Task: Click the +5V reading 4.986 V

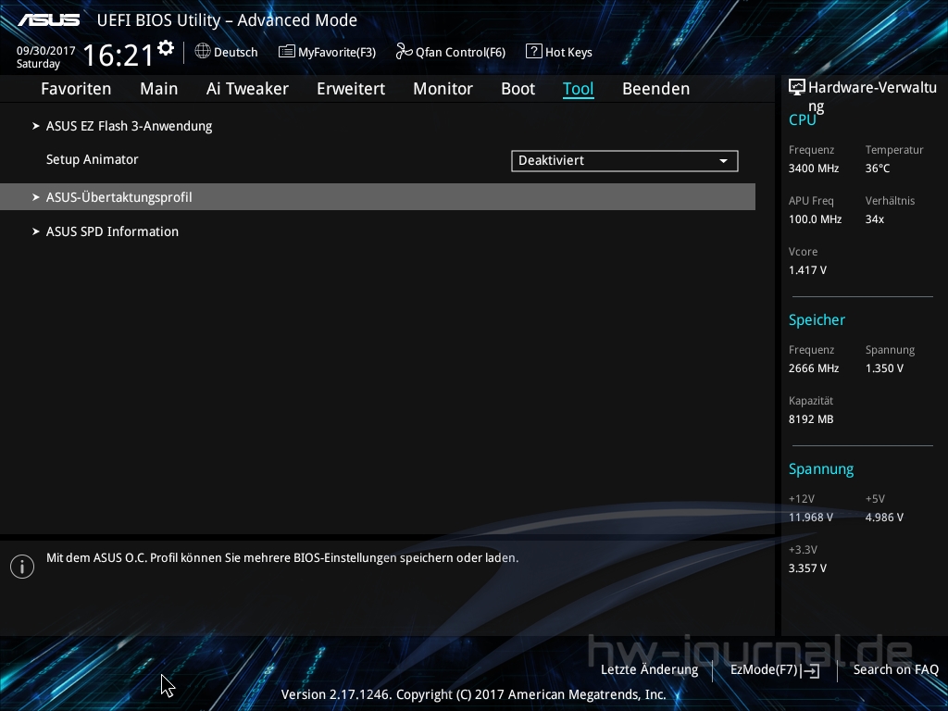Action: [x=884, y=518]
